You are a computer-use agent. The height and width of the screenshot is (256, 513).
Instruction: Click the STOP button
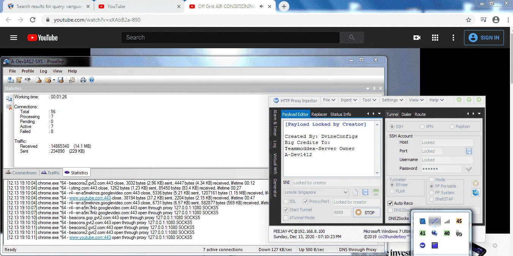coord(366,213)
